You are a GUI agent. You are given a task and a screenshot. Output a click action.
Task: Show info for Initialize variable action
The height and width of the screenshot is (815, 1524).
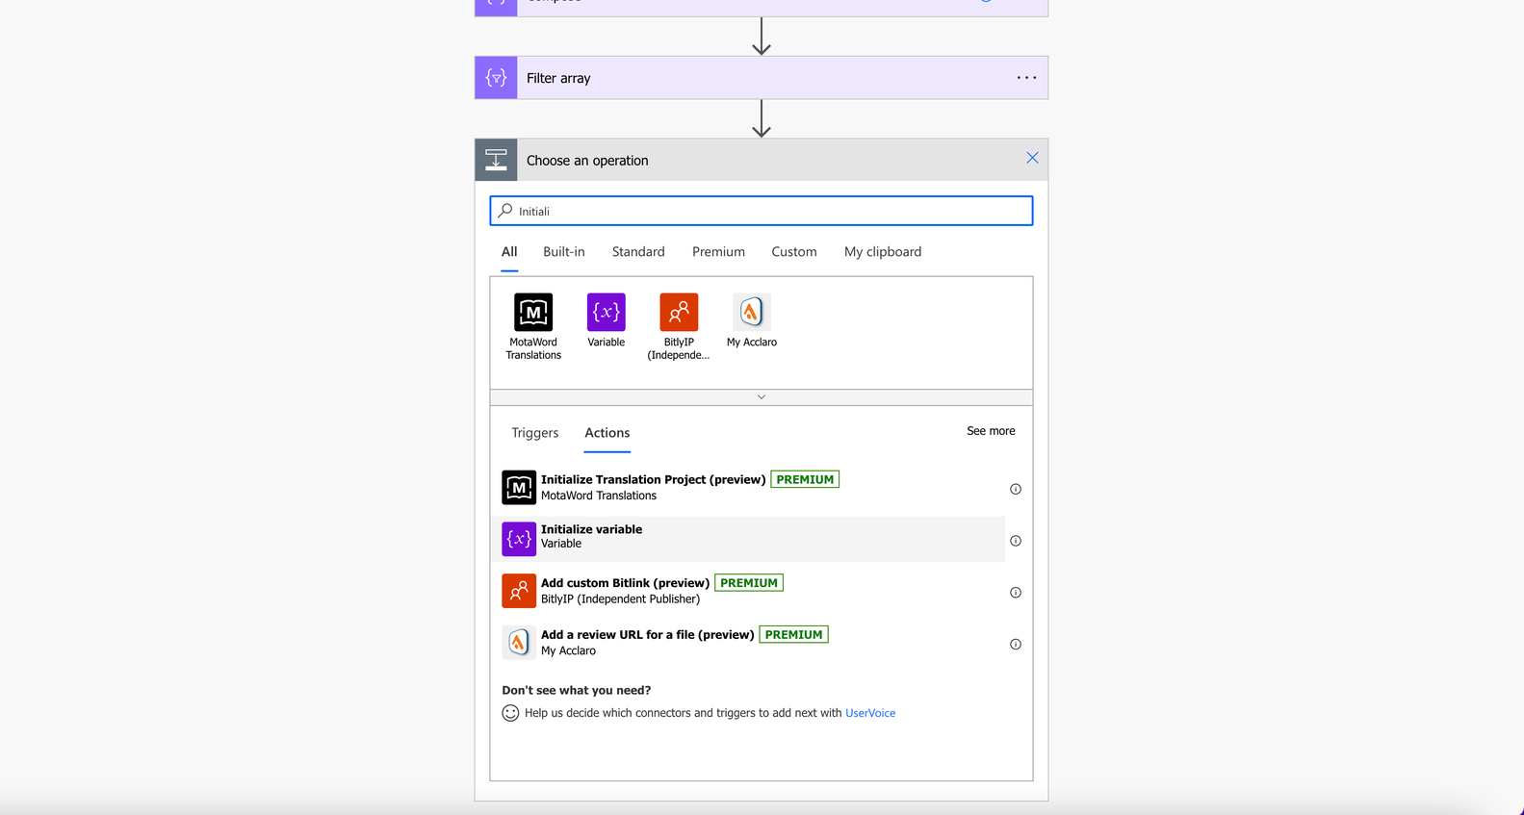(1016, 541)
